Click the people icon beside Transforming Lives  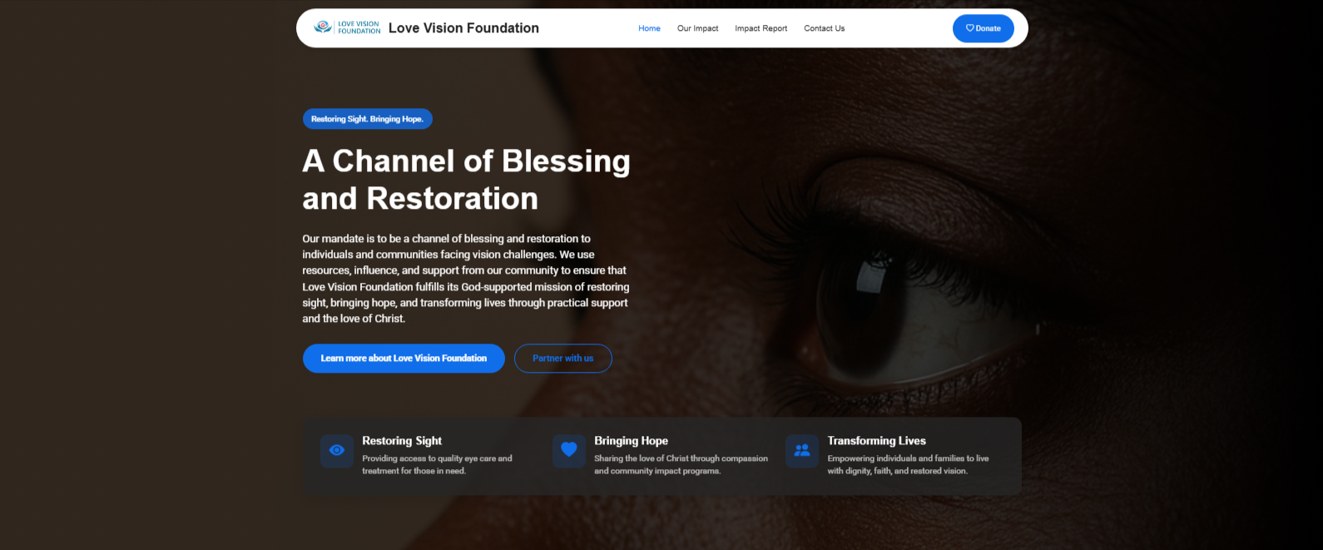[802, 450]
